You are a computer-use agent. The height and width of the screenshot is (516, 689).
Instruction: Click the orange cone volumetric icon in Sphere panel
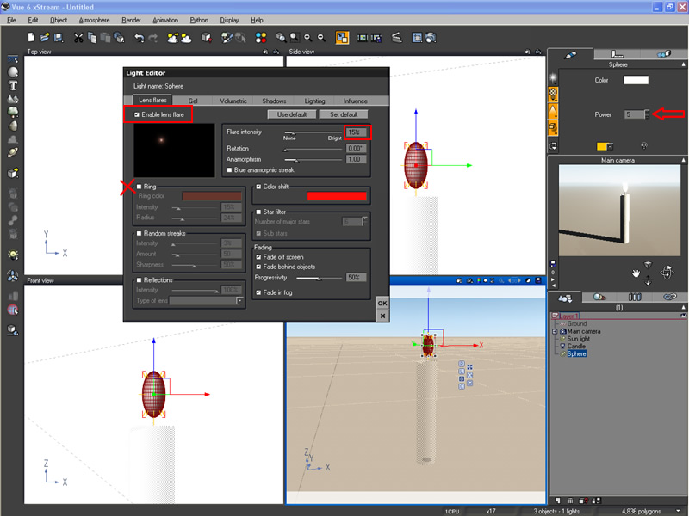tap(553, 111)
